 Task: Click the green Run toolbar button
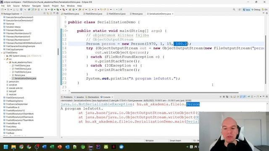tap(52, 10)
